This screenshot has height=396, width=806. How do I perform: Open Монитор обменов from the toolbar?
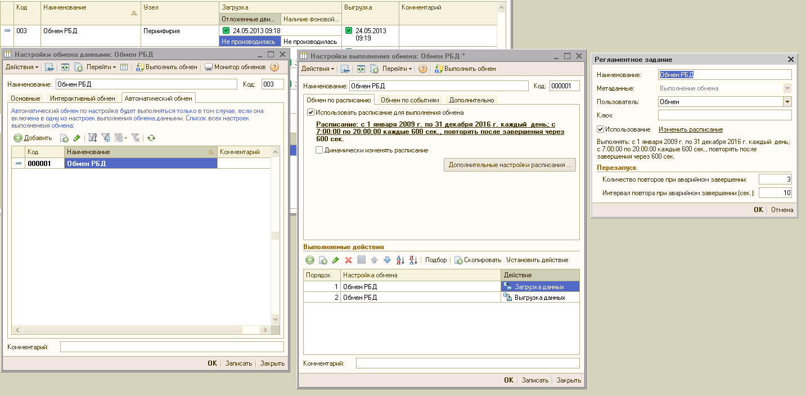pos(235,67)
